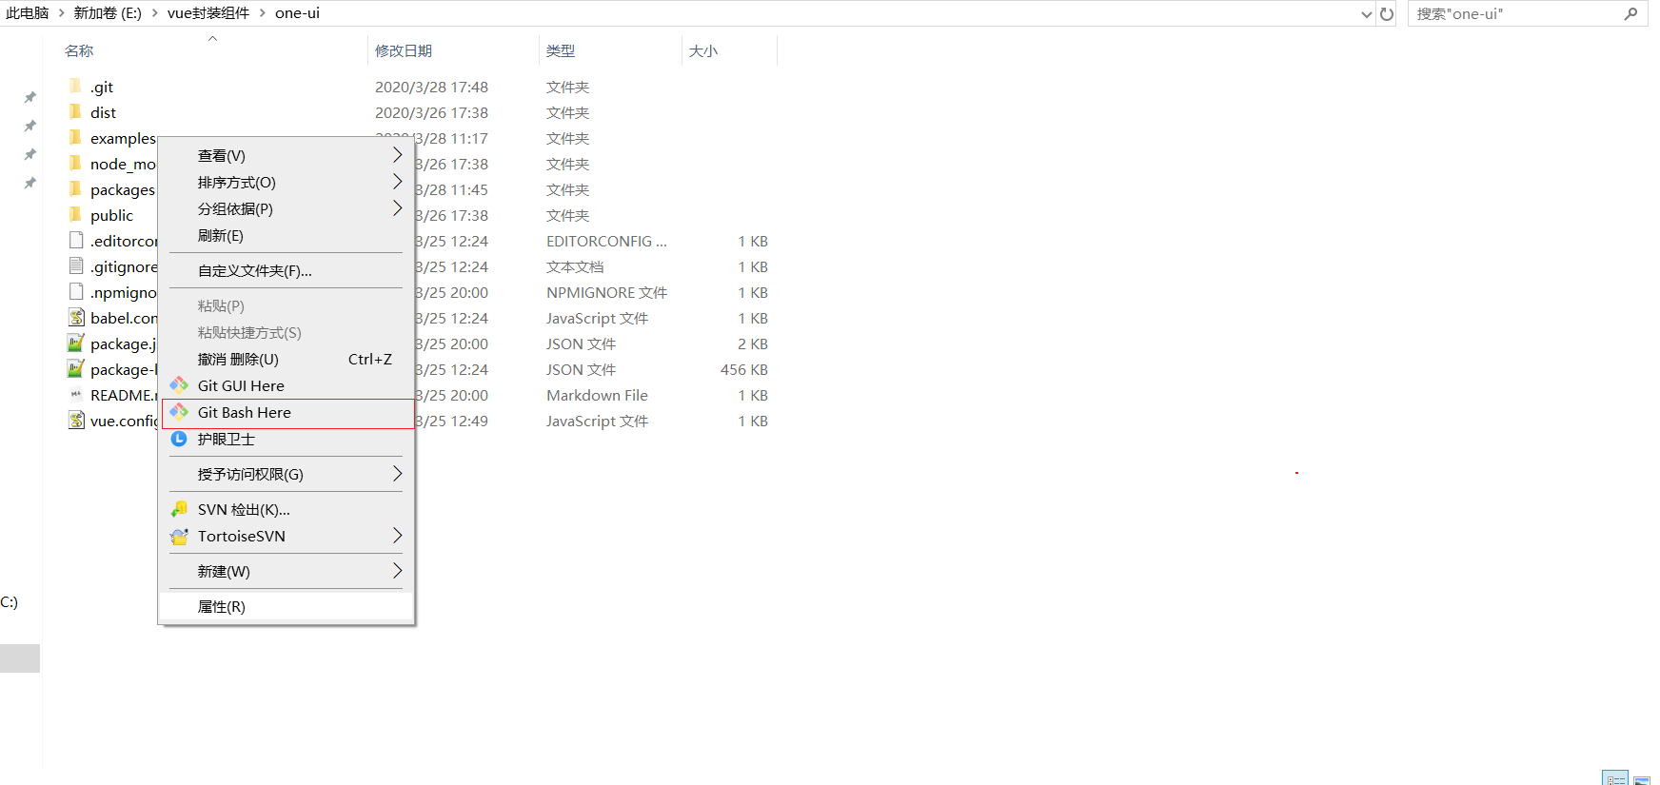Viewport: 1660px width, 785px height.
Task: Open the 查看(V) submenu
Action: click(x=287, y=155)
